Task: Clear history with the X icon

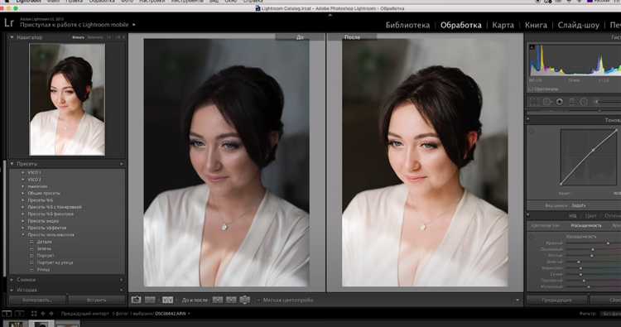Action: 122,290
